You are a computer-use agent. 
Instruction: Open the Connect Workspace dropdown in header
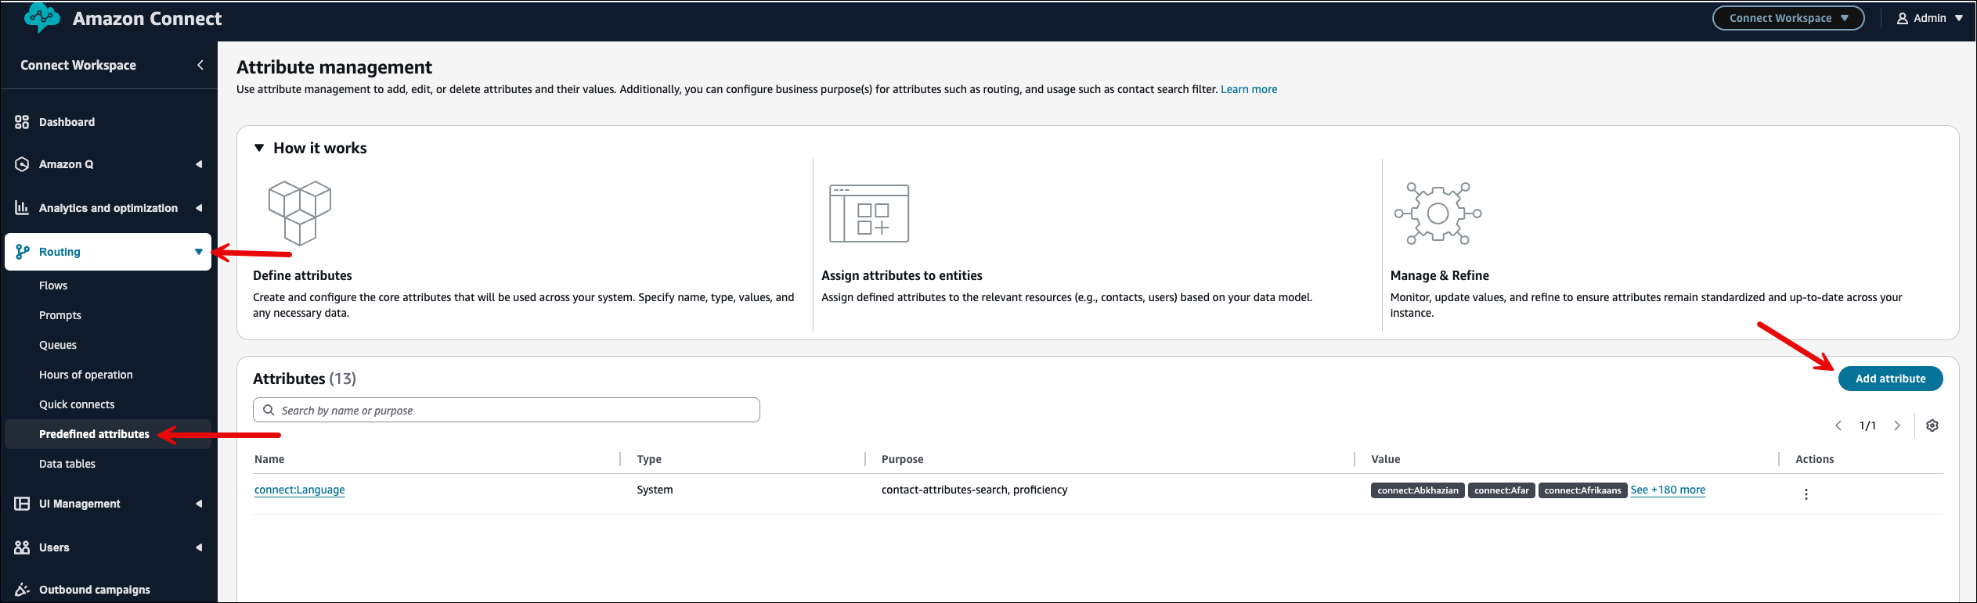pyautogui.click(x=1788, y=18)
